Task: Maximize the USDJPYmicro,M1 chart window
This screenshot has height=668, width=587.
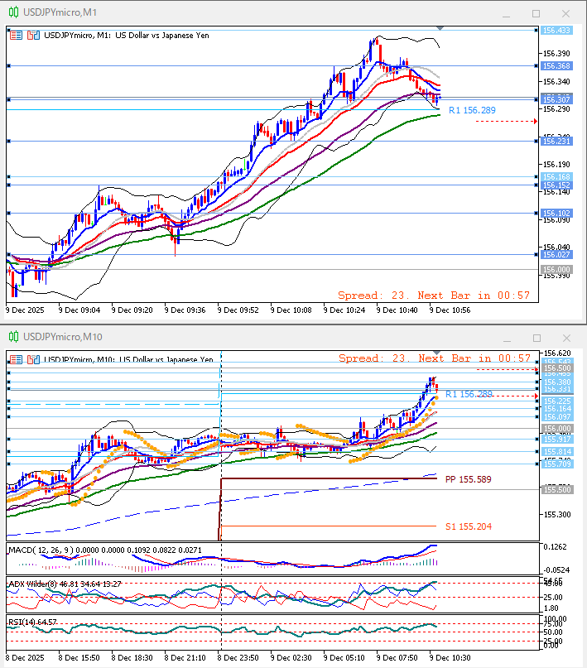Action: coord(536,13)
